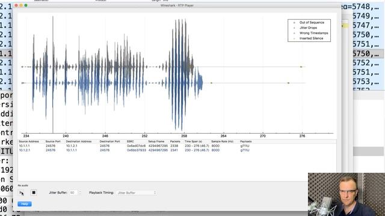
Task: Click the 240 second axis label
Action: (66, 136)
